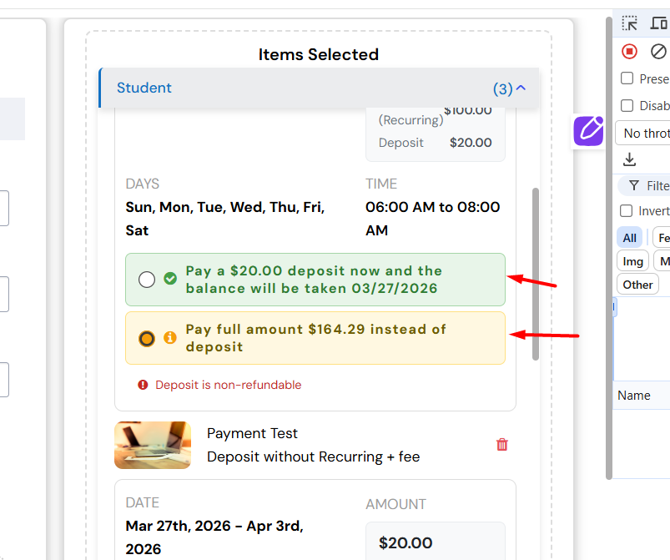Screen dimensions: 670x560
Task: Click the orange info icon
Action: [170, 338]
